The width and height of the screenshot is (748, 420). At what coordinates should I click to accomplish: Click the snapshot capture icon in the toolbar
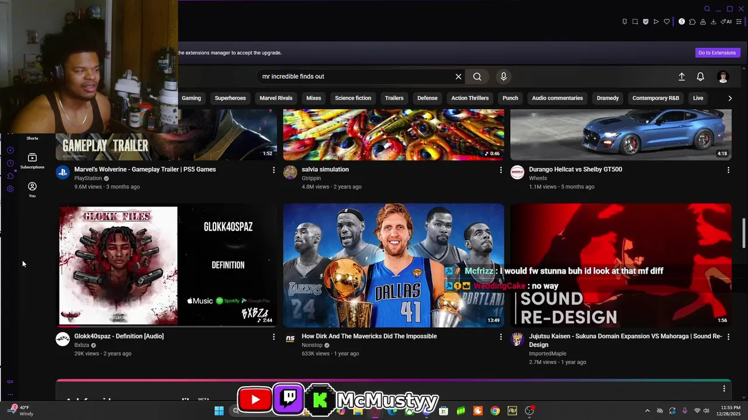pyautogui.click(x=635, y=22)
